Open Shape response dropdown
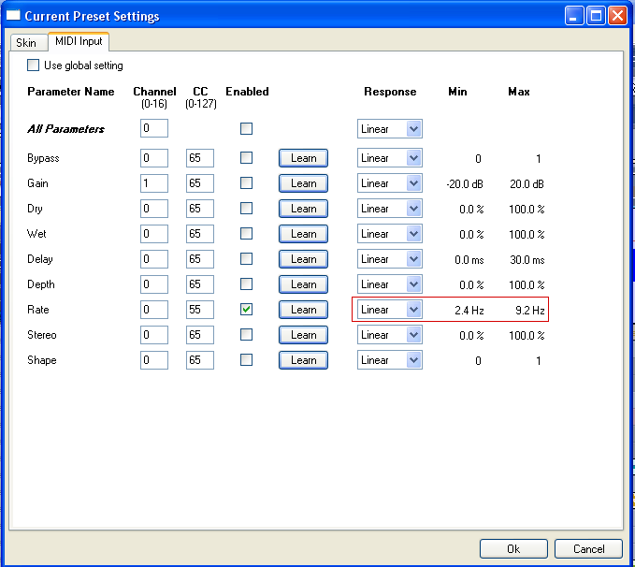This screenshot has height=567, width=635. [390, 360]
